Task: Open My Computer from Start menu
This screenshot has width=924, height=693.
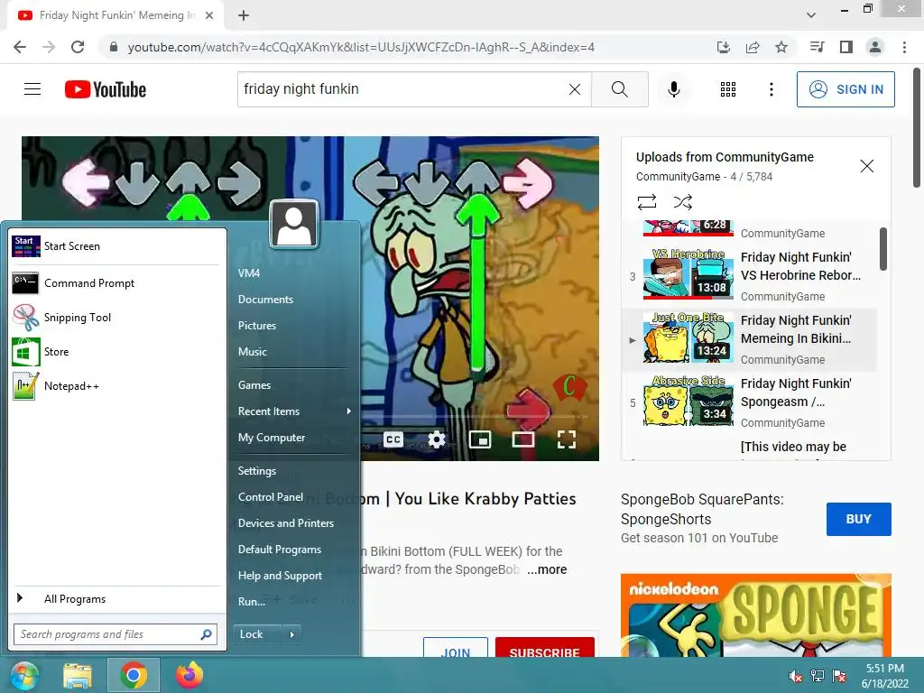Action: click(272, 438)
